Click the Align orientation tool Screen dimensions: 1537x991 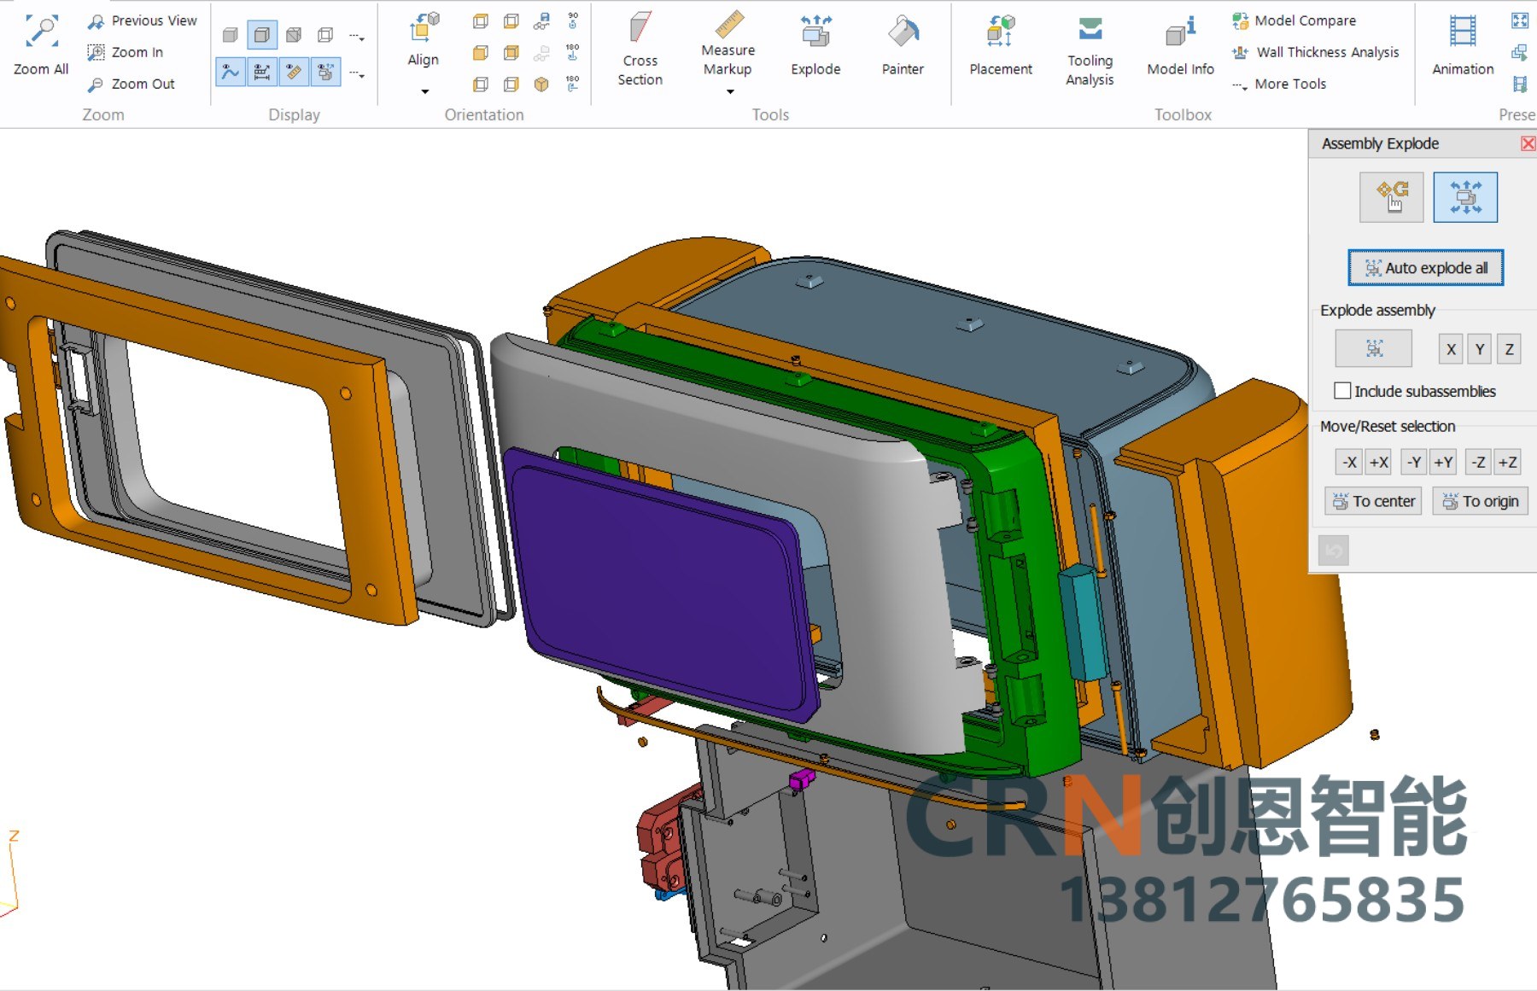click(424, 39)
